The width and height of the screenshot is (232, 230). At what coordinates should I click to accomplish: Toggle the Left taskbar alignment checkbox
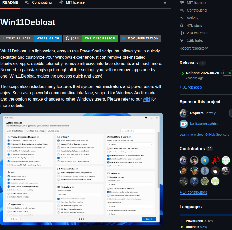pos(108,177)
